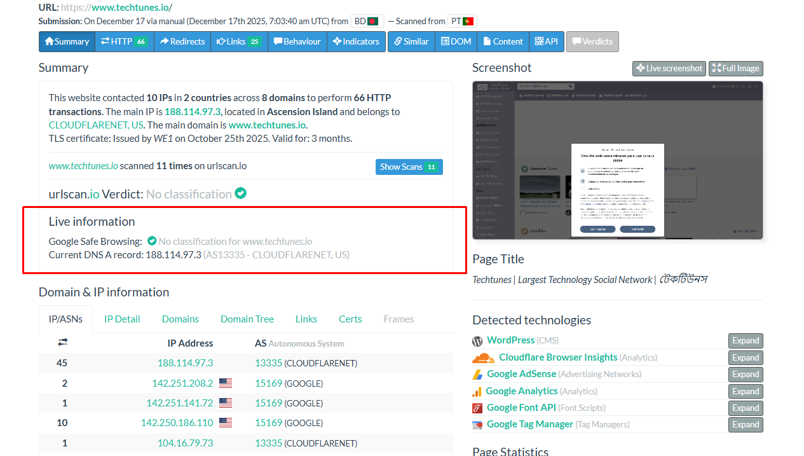This screenshot has height=456, width=804.
Task: Click the green verdict checkmark icon
Action: [240, 193]
